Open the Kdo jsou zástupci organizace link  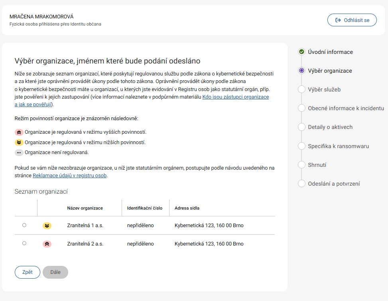pos(236,97)
